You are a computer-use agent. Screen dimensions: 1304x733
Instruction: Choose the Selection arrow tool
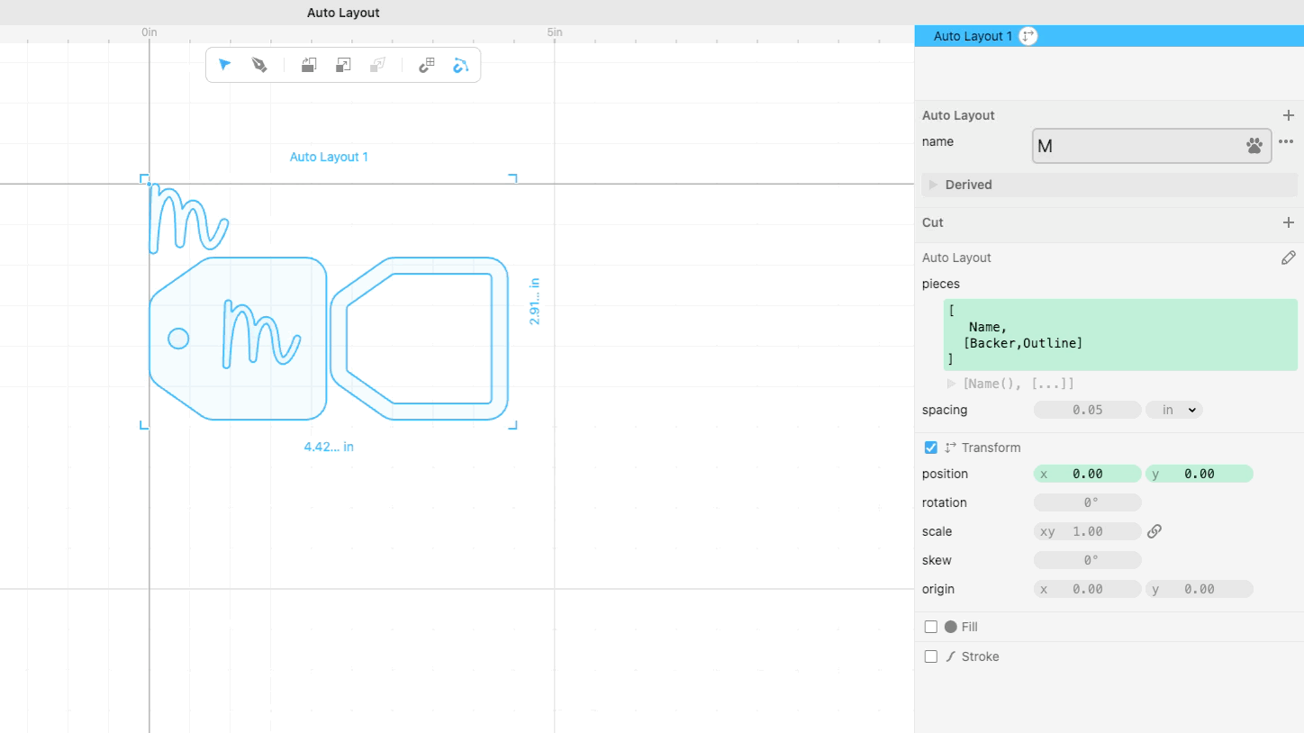coord(224,64)
